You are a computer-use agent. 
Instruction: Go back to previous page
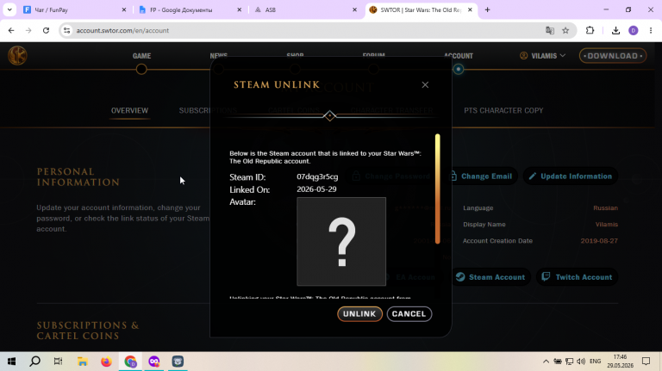pos(11,30)
